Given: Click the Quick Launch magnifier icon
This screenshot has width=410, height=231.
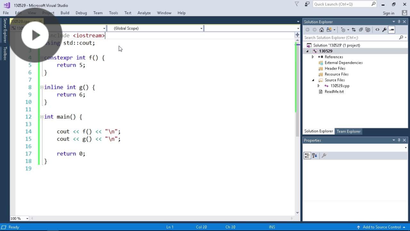Looking at the screenshot, I should (373, 4).
